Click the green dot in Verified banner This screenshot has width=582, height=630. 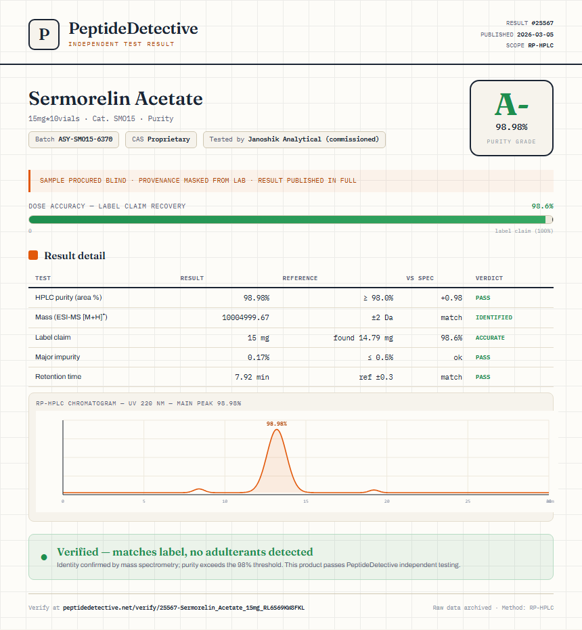coord(44,557)
